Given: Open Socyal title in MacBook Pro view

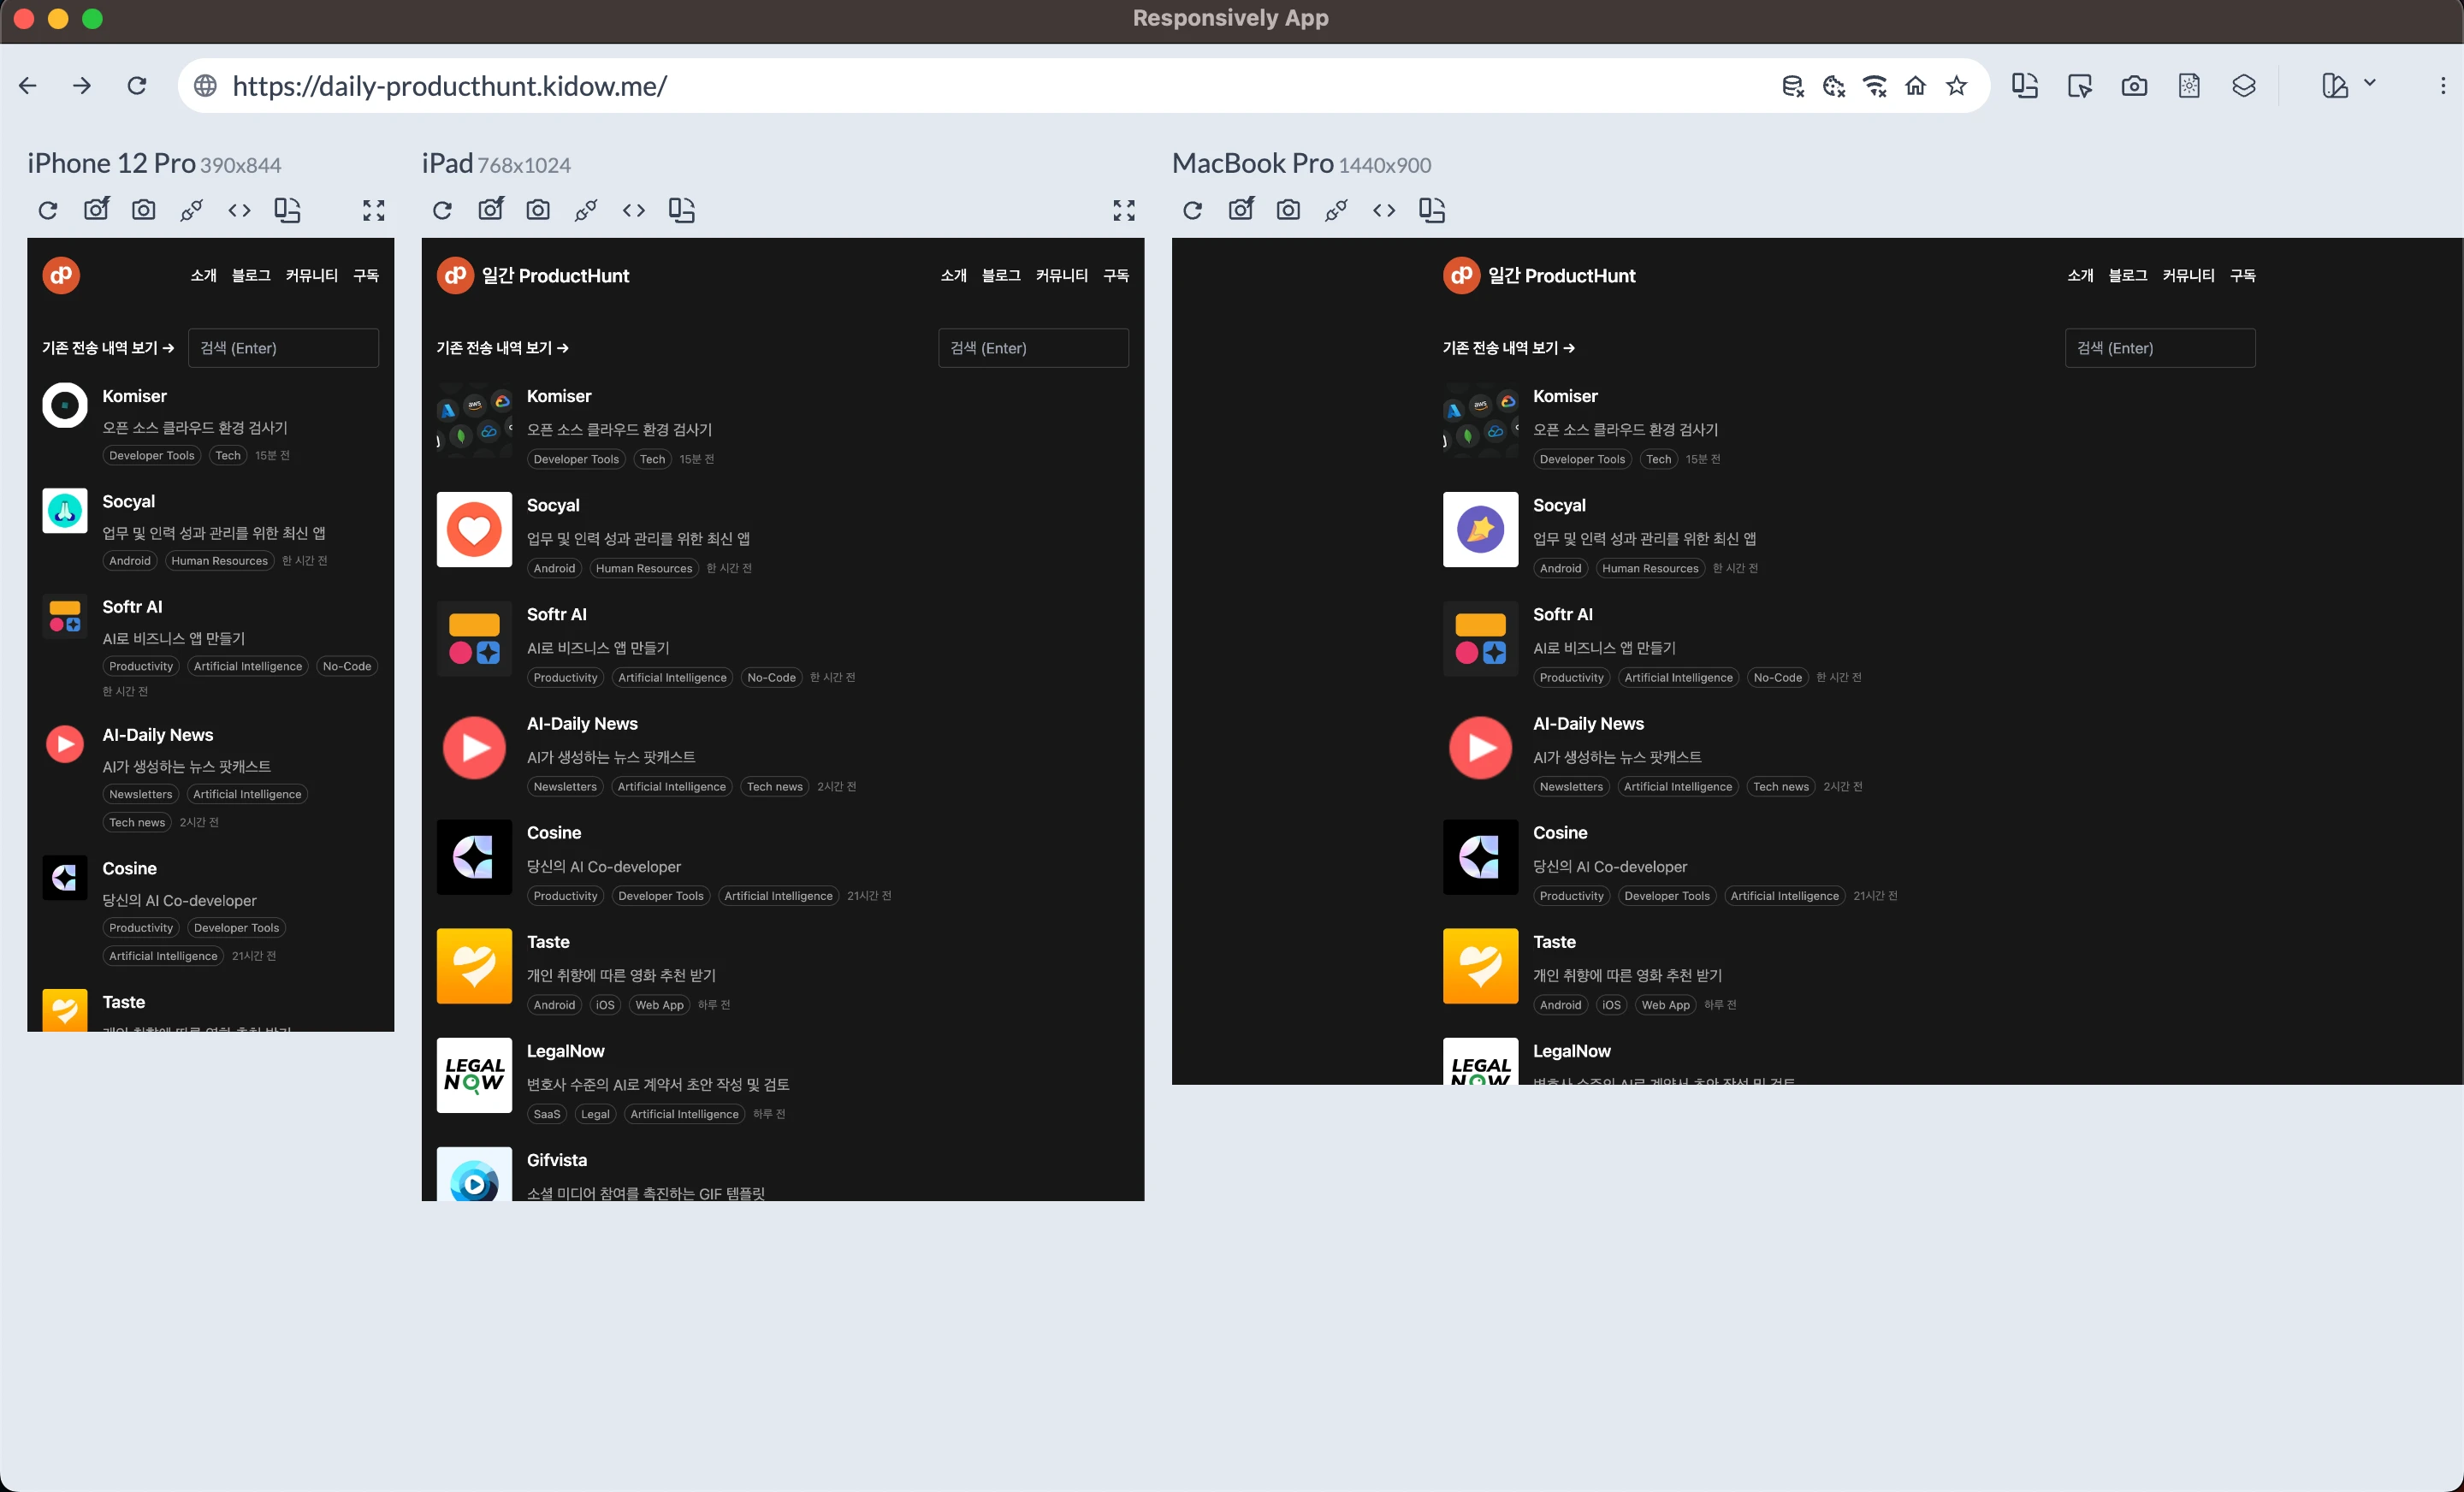Looking at the screenshot, I should coord(1559,505).
